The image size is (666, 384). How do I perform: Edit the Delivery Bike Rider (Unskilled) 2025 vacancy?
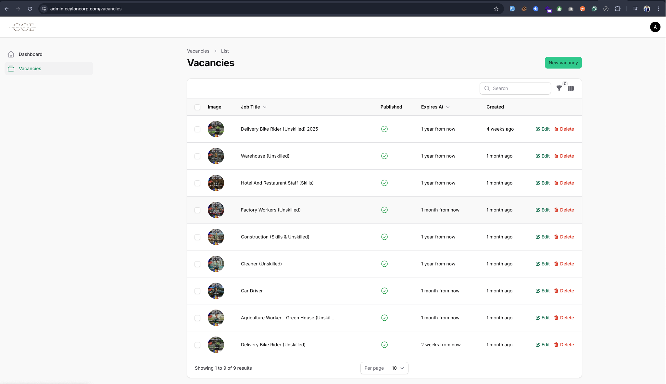coord(543,129)
